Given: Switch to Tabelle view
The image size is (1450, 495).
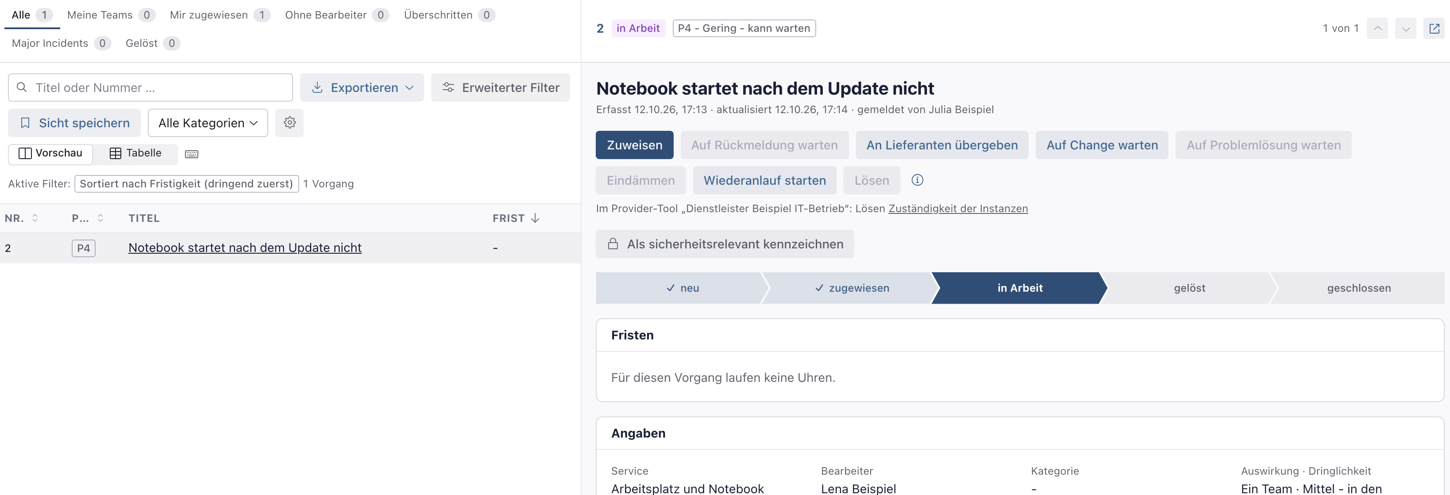Looking at the screenshot, I should (x=135, y=153).
